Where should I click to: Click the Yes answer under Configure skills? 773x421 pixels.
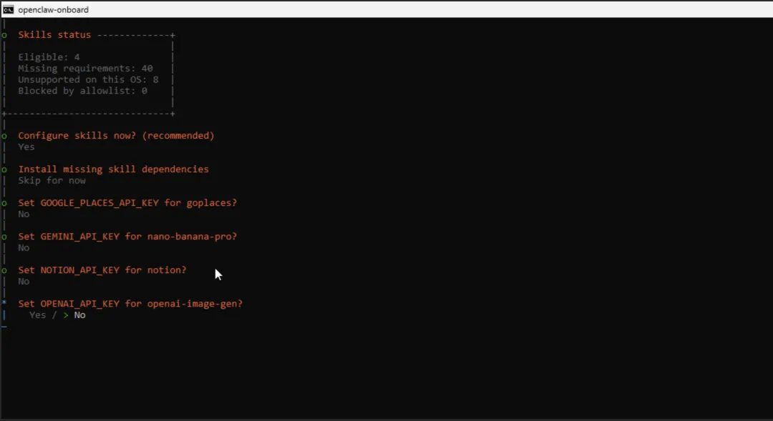(26, 147)
